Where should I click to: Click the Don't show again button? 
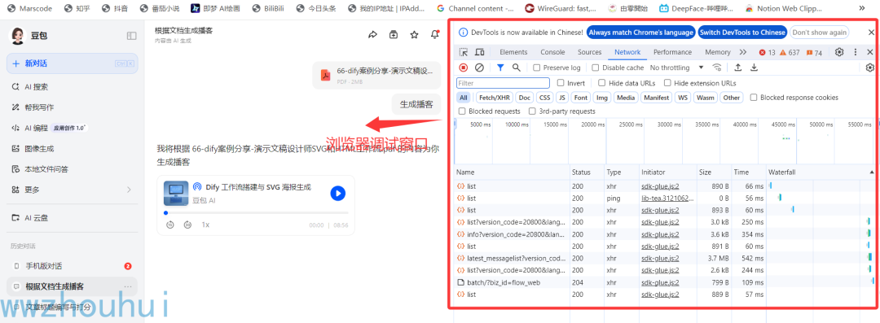coord(820,33)
